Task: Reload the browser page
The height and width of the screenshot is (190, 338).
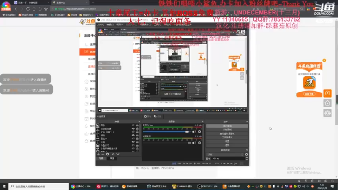Action: click(x=28, y=9)
